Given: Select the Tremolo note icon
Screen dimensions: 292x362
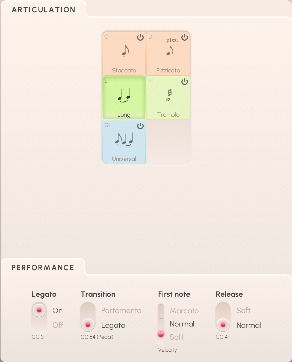Looking at the screenshot, I should point(169,95).
